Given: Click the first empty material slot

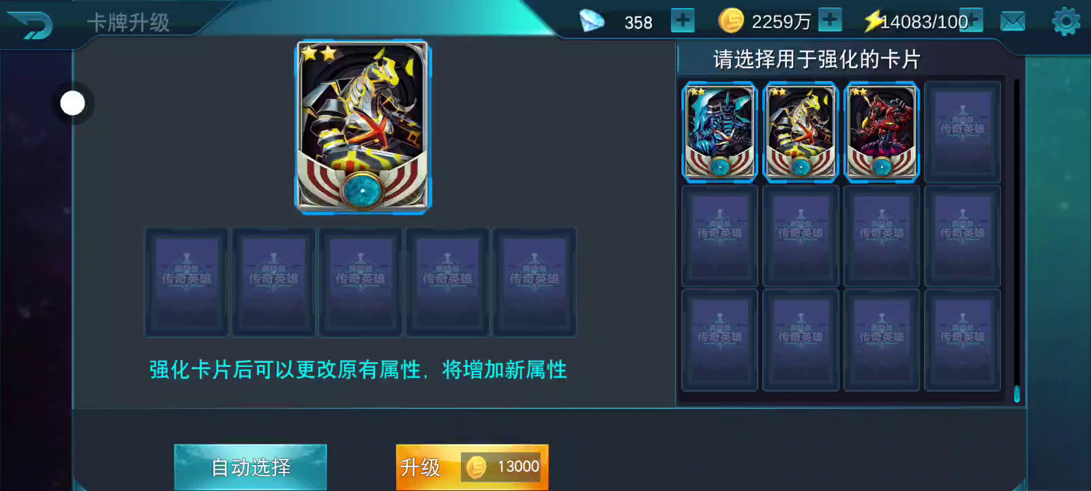Looking at the screenshot, I should coord(186,282).
